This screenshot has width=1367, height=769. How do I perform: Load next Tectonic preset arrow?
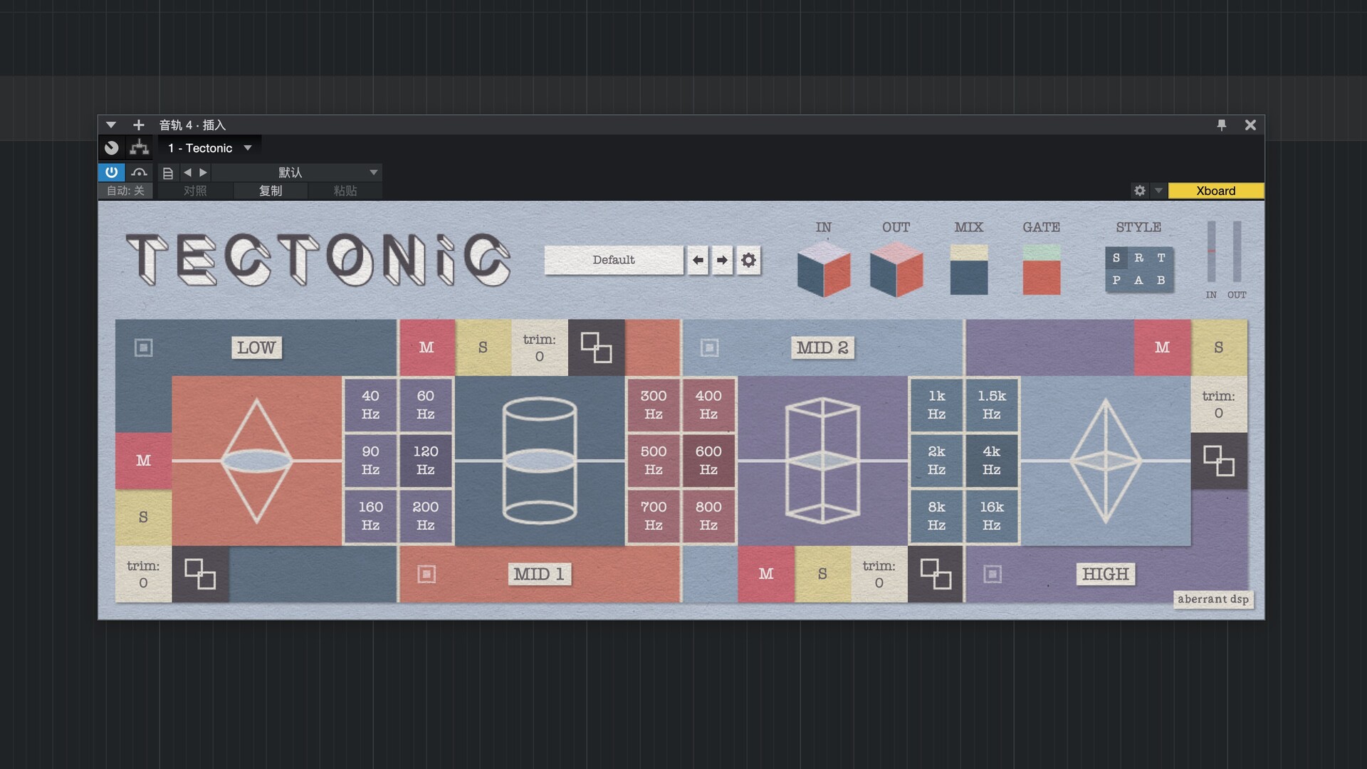pos(723,260)
